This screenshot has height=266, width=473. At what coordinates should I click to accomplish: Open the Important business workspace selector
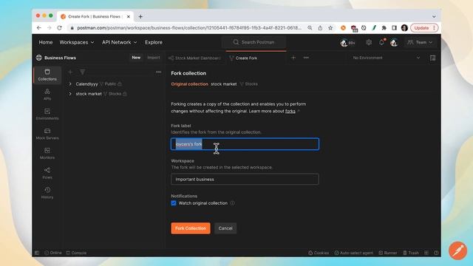coord(245,179)
